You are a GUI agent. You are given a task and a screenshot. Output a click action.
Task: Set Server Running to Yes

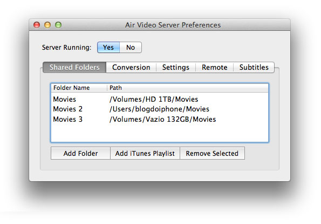[x=108, y=48]
